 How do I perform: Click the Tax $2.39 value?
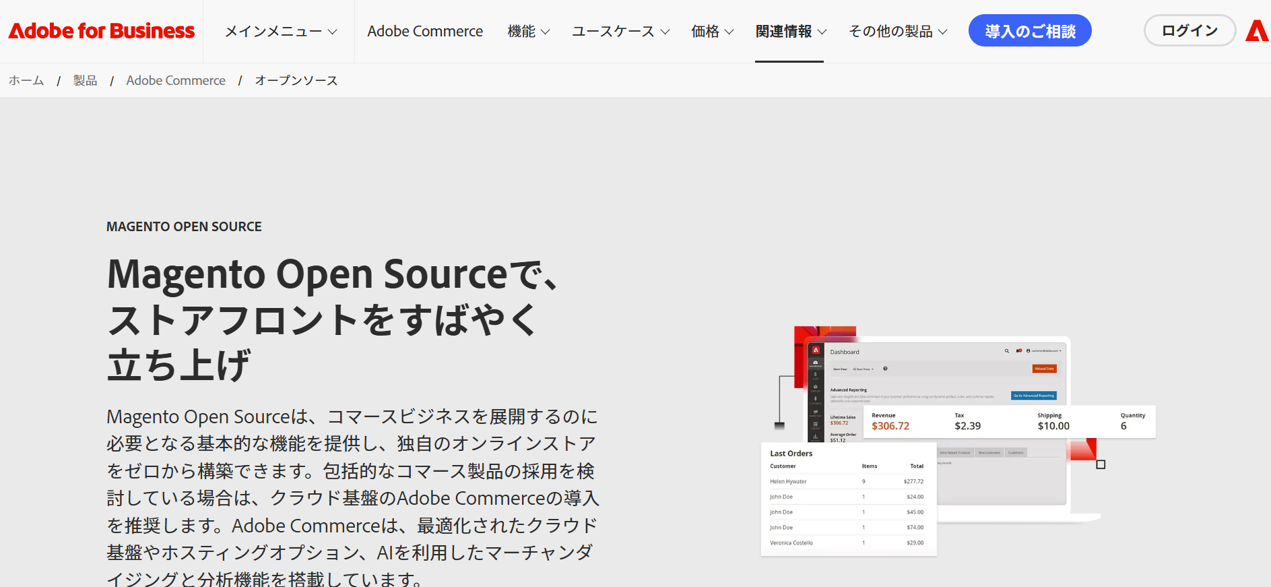coord(967,426)
